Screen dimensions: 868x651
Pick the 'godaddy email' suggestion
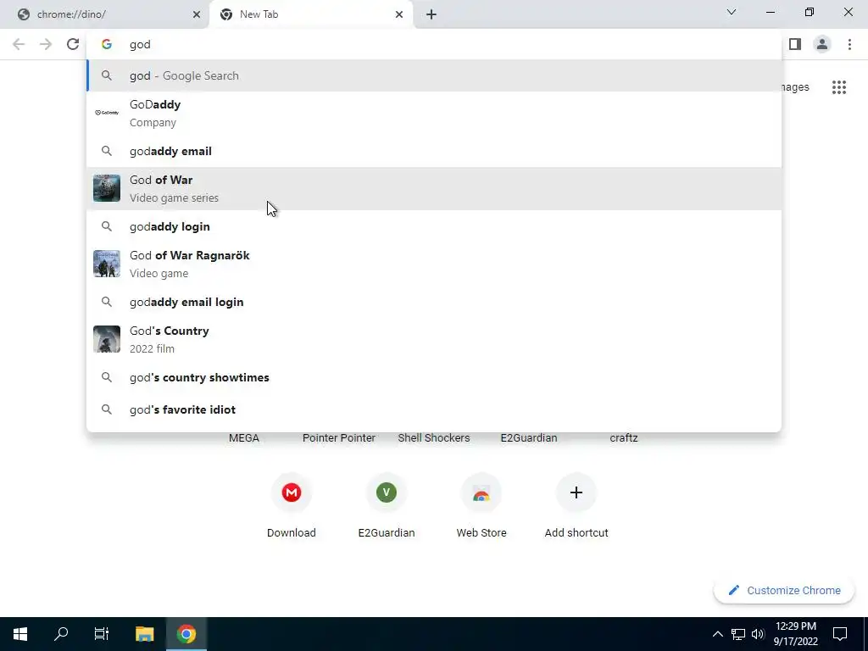[434, 151]
